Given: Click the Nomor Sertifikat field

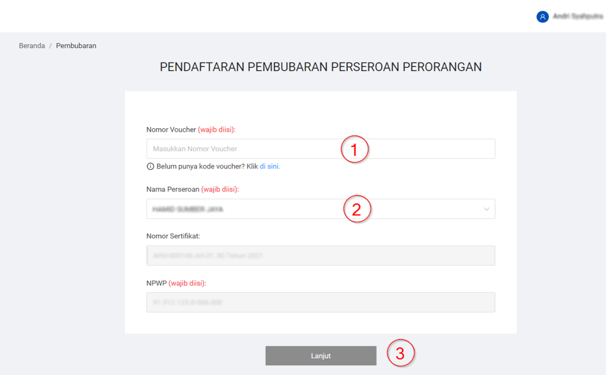Looking at the screenshot, I should click(x=320, y=256).
